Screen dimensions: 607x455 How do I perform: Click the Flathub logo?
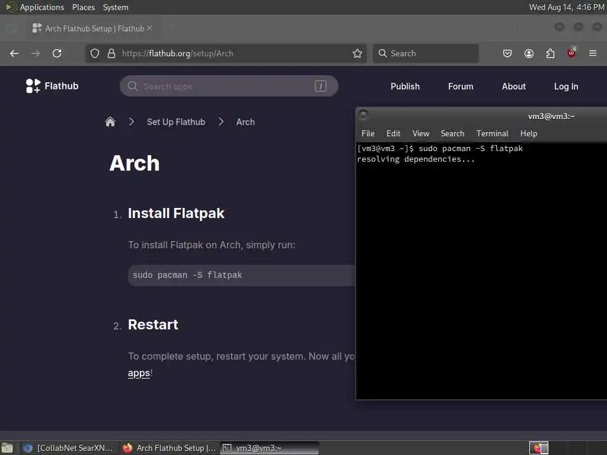[x=52, y=86]
